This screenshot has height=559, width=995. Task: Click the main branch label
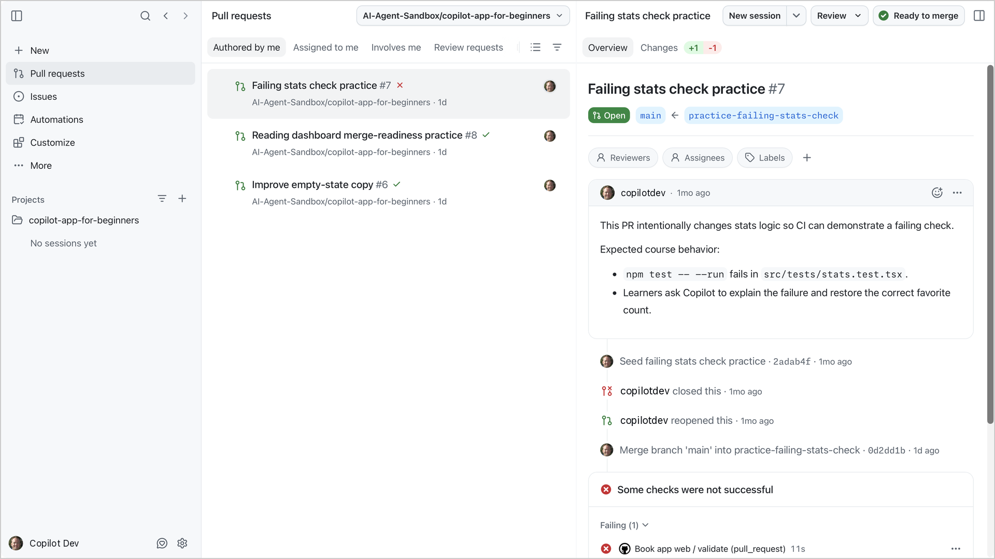pyautogui.click(x=650, y=115)
